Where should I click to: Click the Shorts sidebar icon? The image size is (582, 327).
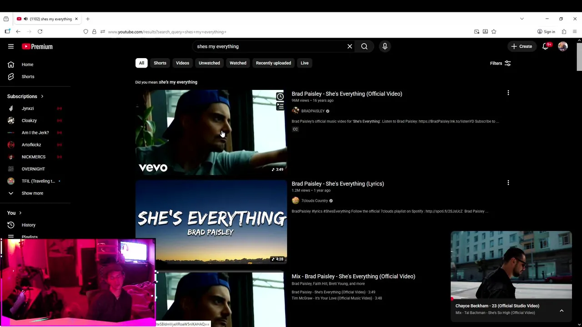[x=11, y=77]
